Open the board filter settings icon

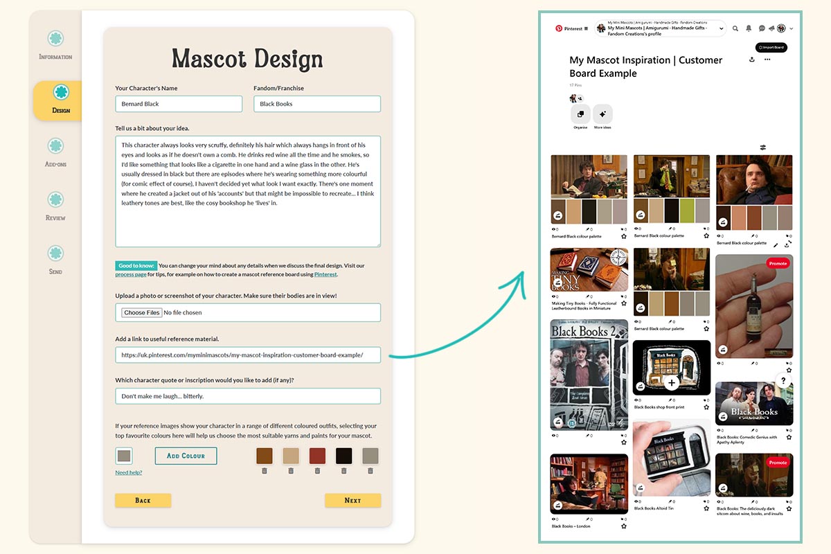[x=762, y=148]
